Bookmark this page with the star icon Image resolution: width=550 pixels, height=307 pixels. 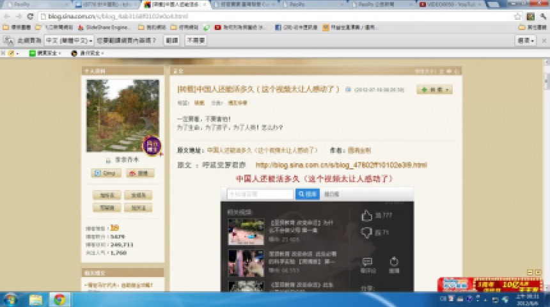coord(518,16)
